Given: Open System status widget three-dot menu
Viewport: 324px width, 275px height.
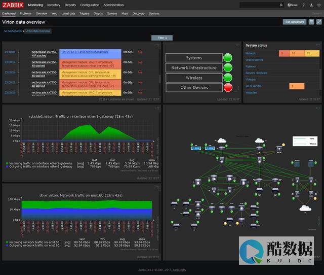Looking at the screenshot, I should [x=318, y=45].
